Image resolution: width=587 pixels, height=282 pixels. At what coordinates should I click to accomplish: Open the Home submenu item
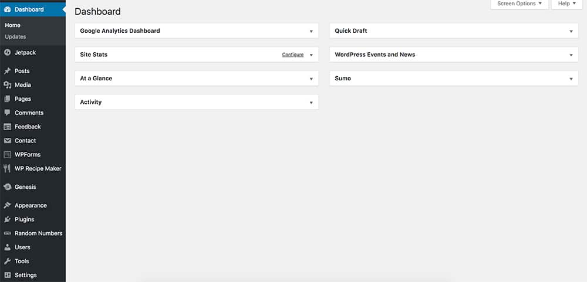(x=13, y=25)
